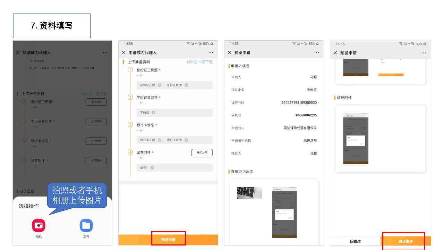The height and width of the screenshot is (250, 444).
Task: Click the 申请人 row showing 马超
Action: [x=274, y=77]
